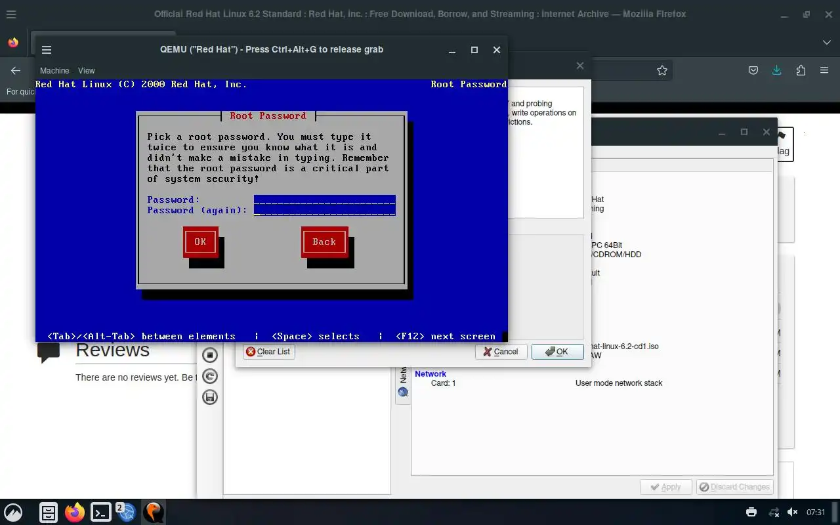840x525 pixels.
Task: Maximize the QEMU window
Action: point(474,50)
